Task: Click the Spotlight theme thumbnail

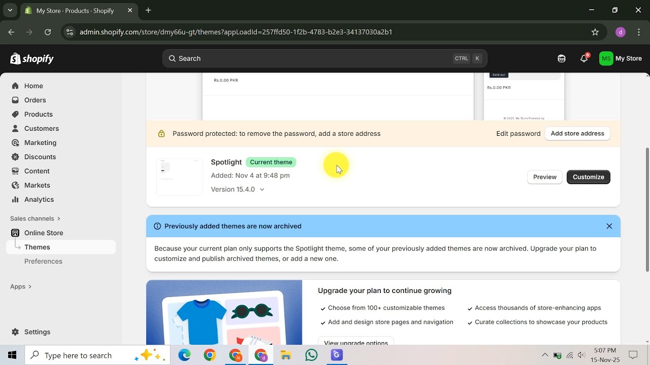Action: click(x=180, y=176)
